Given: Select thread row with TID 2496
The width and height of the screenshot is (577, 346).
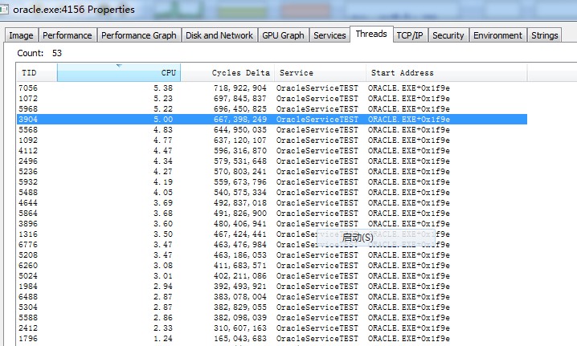Looking at the screenshot, I should 272,161.
